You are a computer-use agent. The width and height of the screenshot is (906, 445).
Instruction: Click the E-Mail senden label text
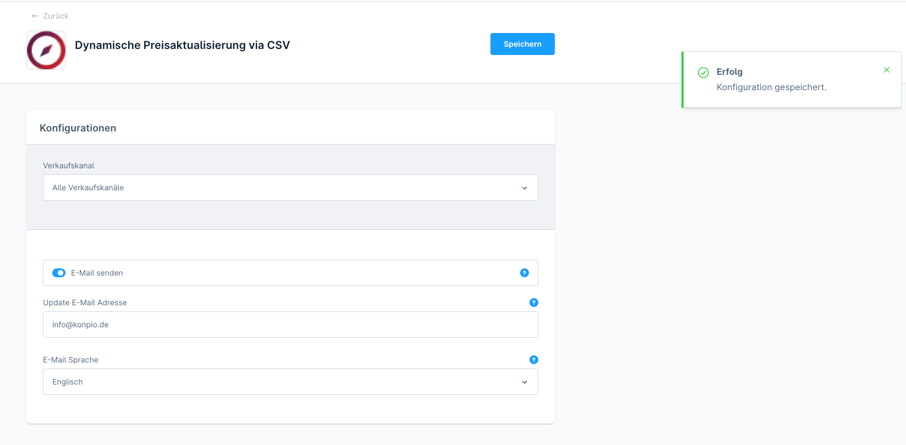pyautogui.click(x=97, y=273)
